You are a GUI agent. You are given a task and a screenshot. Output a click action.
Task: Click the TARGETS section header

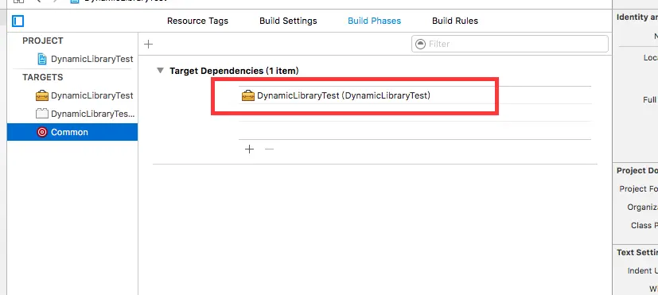pyautogui.click(x=43, y=77)
